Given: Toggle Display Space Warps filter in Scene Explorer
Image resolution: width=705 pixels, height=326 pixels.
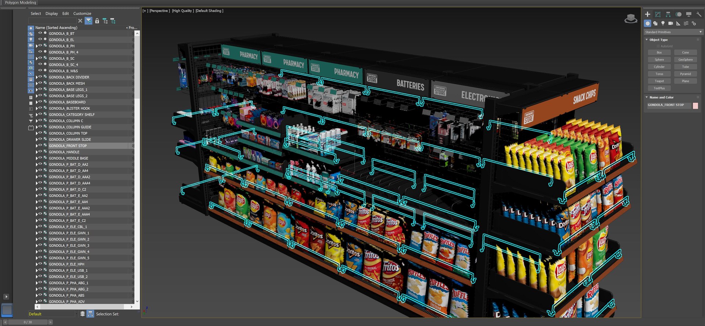Looking at the screenshot, I should pyautogui.click(x=31, y=57).
